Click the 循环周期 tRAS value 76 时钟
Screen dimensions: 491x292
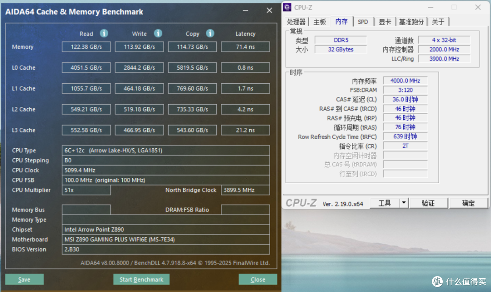click(405, 127)
